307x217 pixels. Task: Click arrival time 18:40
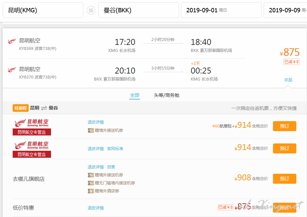[201, 42]
